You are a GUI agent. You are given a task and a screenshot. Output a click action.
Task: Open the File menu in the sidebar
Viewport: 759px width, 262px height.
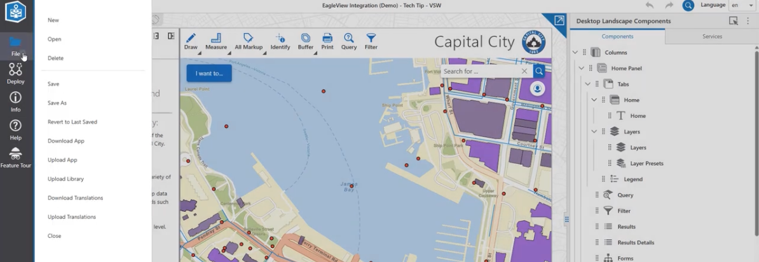pos(15,46)
